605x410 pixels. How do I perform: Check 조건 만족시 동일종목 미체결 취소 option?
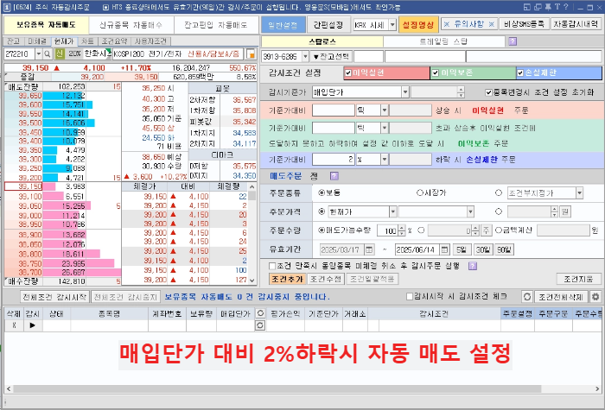point(272,266)
